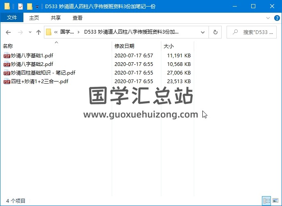Click the size 11,191 KB
282x206 pixels.
coord(179,56)
